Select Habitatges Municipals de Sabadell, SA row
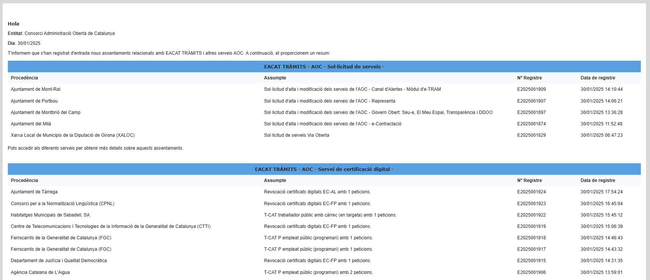Image resolution: width=650 pixels, height=280 pixels. tap(50, 215)
